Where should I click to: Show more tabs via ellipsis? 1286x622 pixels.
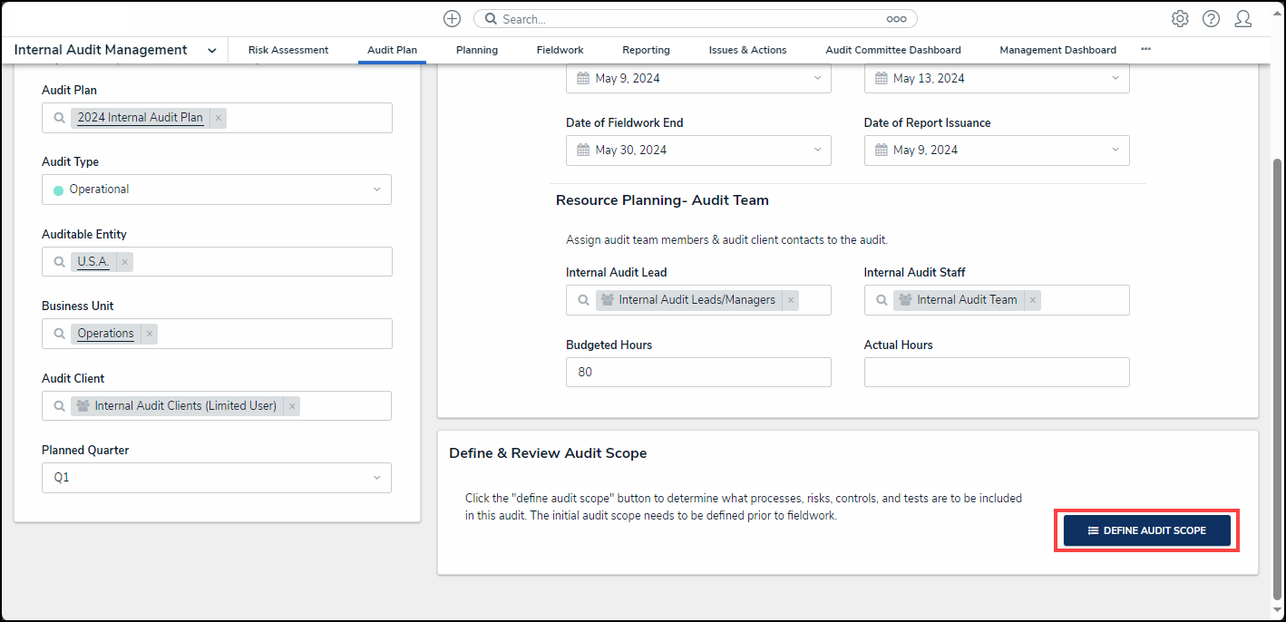coord(1145,49)
